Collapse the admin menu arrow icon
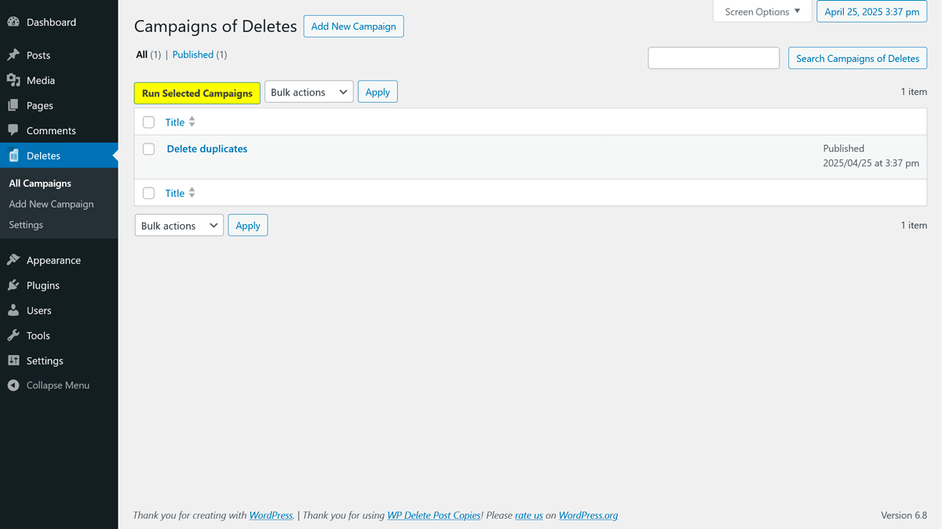The image size is (942, 529). tap(13, 386)
